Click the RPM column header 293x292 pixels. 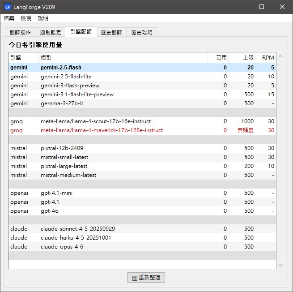[266, 58]
